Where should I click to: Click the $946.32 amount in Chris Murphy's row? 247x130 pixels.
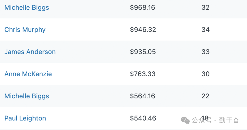pos(143,30)
